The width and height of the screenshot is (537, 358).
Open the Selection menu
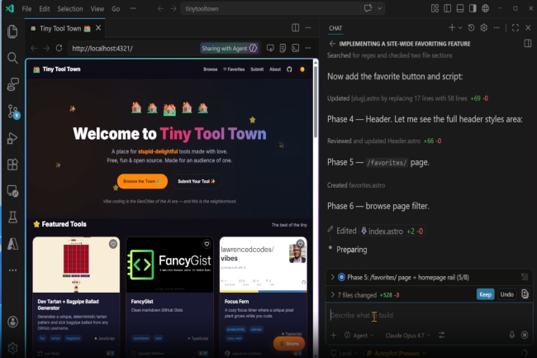click(70, 8)
